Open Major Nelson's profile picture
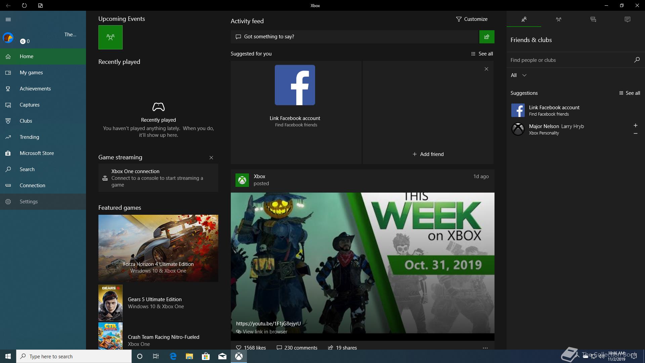The image size is (645, 363). pyautogui.click(x=518, y=129)
